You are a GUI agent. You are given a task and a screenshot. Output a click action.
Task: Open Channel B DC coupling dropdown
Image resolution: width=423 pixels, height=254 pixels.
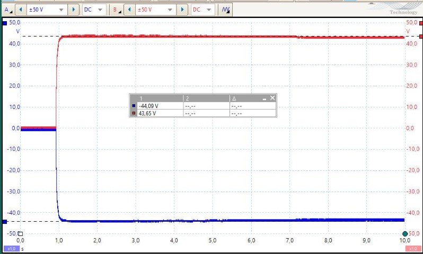202,10
